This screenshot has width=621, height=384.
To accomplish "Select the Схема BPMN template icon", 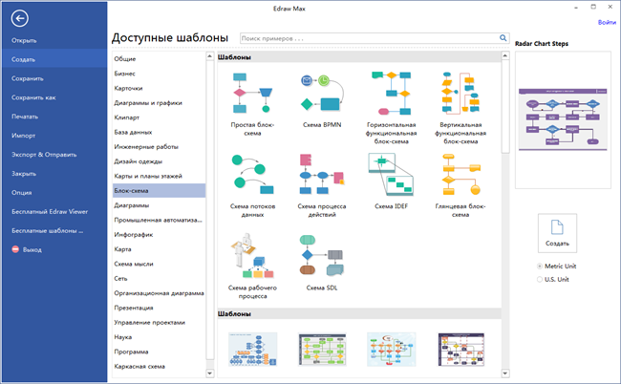I will pyautogui.click(x=322, y=93).
